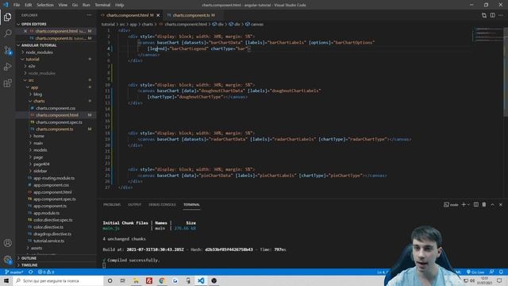Close the terminal panel
This screenshot has width=508, height=286.
[x=501, y=205]
